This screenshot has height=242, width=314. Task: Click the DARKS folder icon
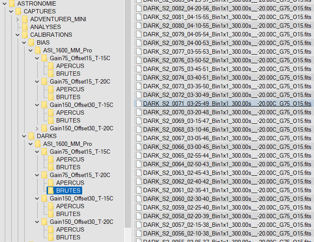[31, 136]
